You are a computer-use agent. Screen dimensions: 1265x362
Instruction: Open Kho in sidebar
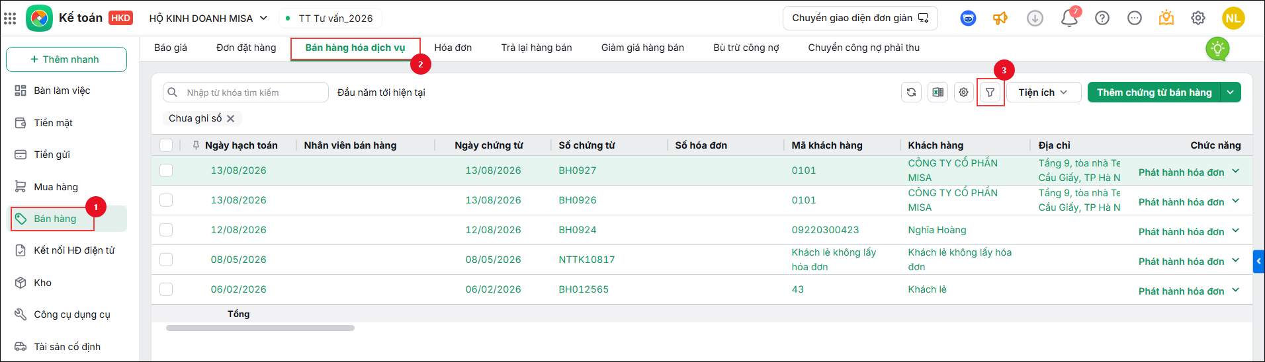(x=66, y=283)
